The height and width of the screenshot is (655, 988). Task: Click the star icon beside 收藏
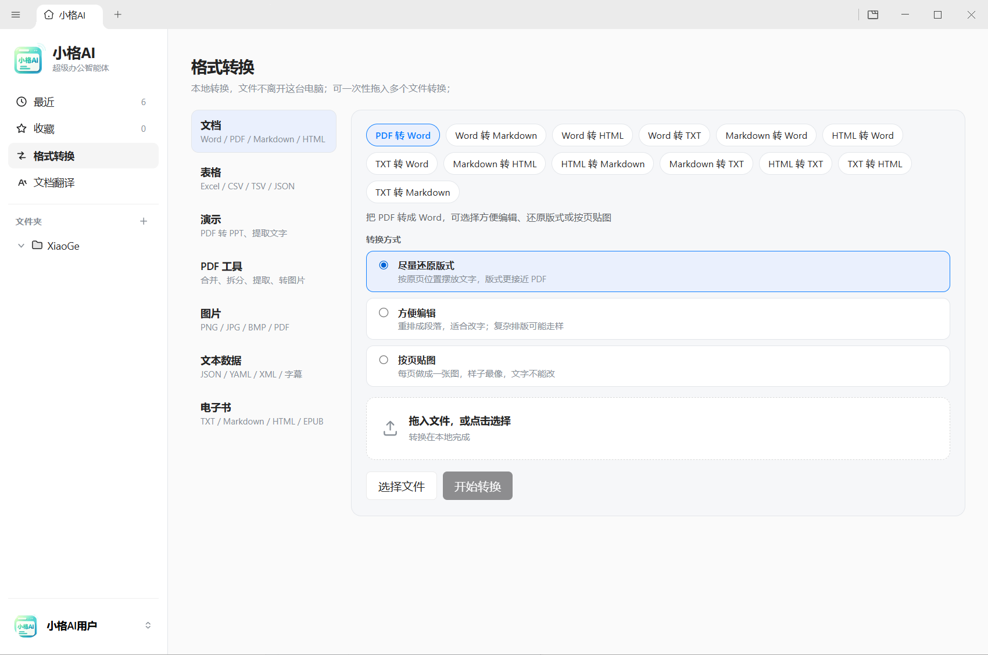point(22,128)
